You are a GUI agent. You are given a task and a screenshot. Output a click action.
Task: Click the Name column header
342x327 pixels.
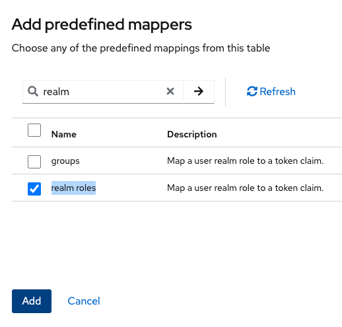(x=64, y=134)
